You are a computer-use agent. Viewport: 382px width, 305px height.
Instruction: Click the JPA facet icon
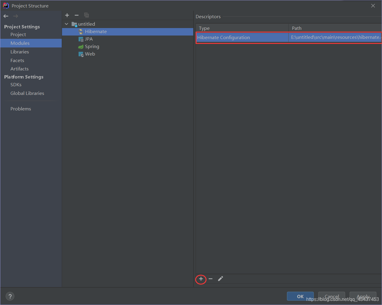pyautogui.click(x=81, y=39)
